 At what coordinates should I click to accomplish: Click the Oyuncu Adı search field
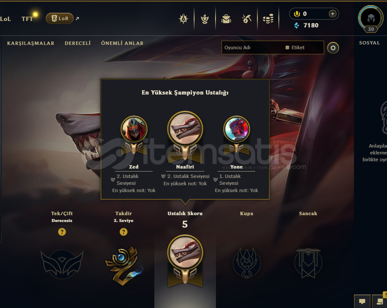click(x=252, y=47)
